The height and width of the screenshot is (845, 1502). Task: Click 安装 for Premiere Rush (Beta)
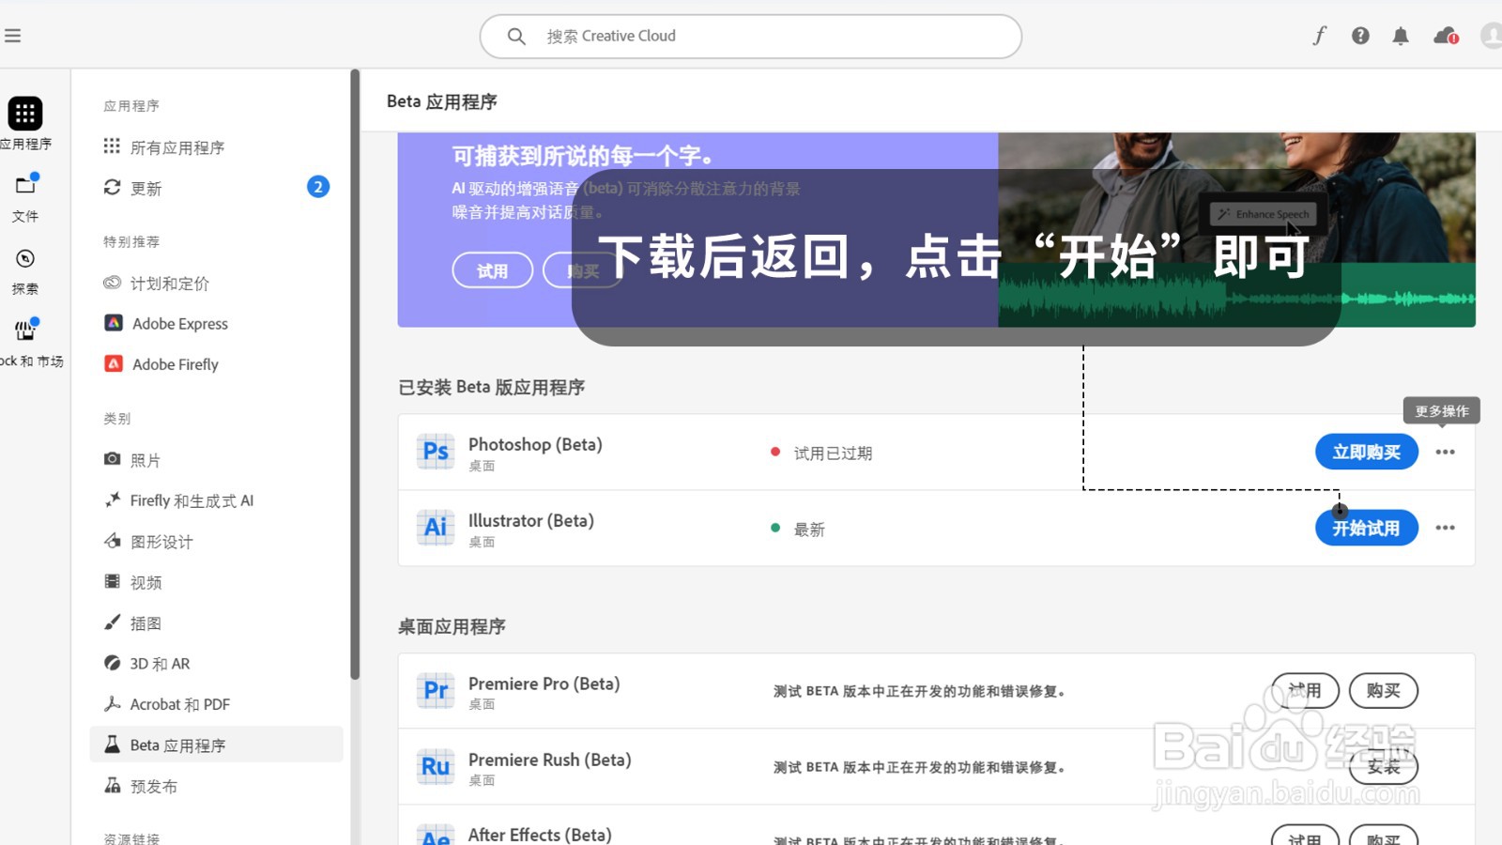(x=1383, y=767)
